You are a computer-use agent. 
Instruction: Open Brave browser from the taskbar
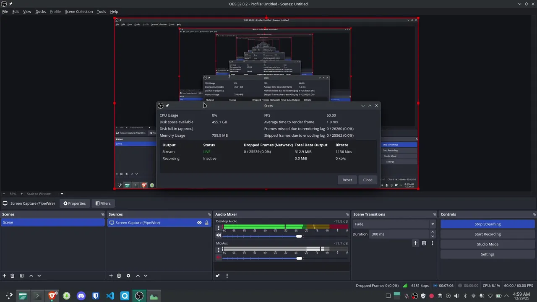52,296
